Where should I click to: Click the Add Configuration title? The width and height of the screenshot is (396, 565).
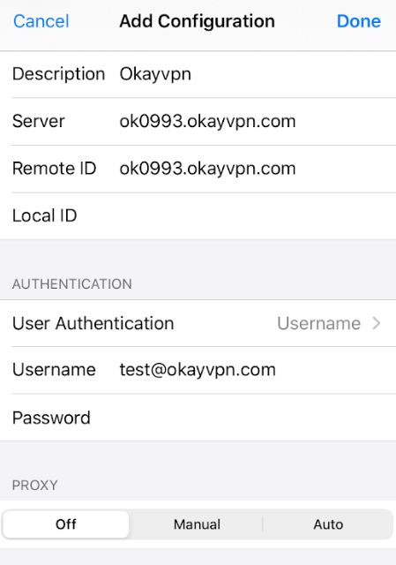[x=198, y=21]
